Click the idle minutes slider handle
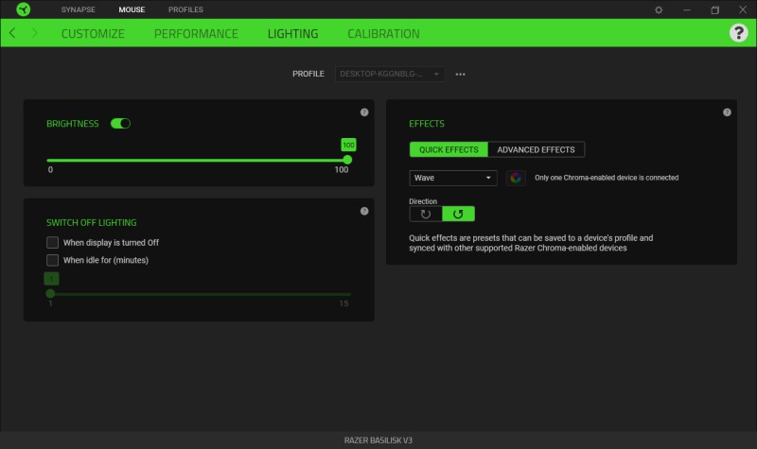757x449 pixels. (50, 293)
